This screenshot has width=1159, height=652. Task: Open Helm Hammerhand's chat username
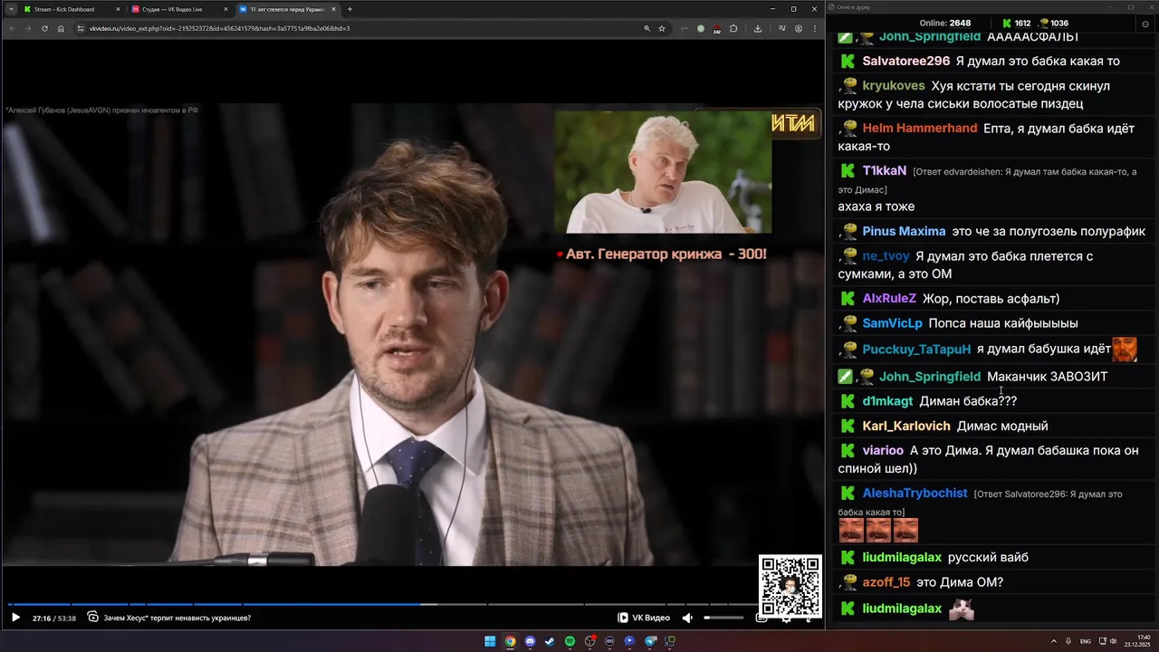920,129
